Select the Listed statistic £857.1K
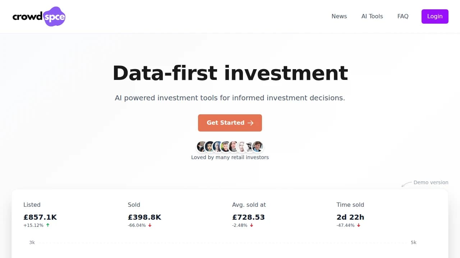 pyautogui.click(x=40, y=217)
